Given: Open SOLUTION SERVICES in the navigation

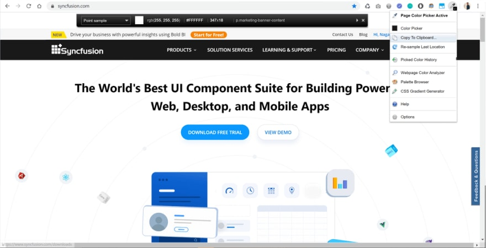Looking at the screenshot, I should click(230, 50).
